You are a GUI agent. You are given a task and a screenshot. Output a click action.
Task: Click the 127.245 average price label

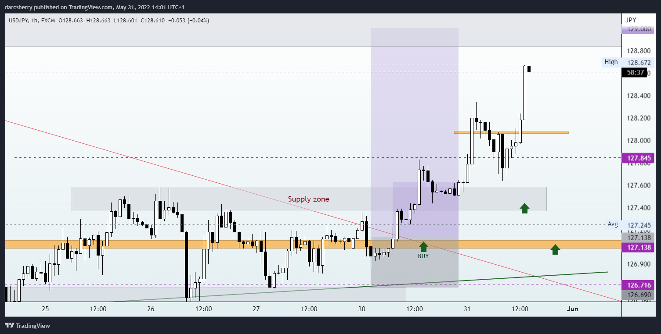coord(638,226)
